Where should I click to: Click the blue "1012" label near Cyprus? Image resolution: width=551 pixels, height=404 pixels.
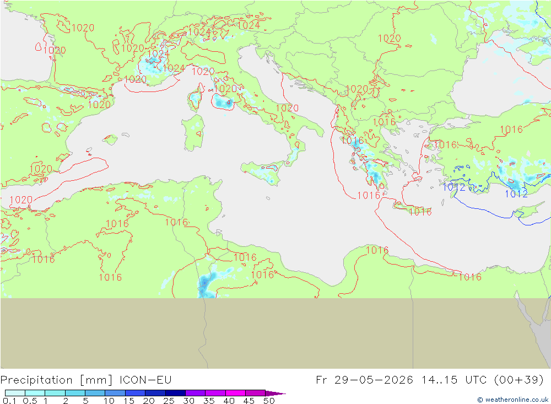(x=516, y=194)
